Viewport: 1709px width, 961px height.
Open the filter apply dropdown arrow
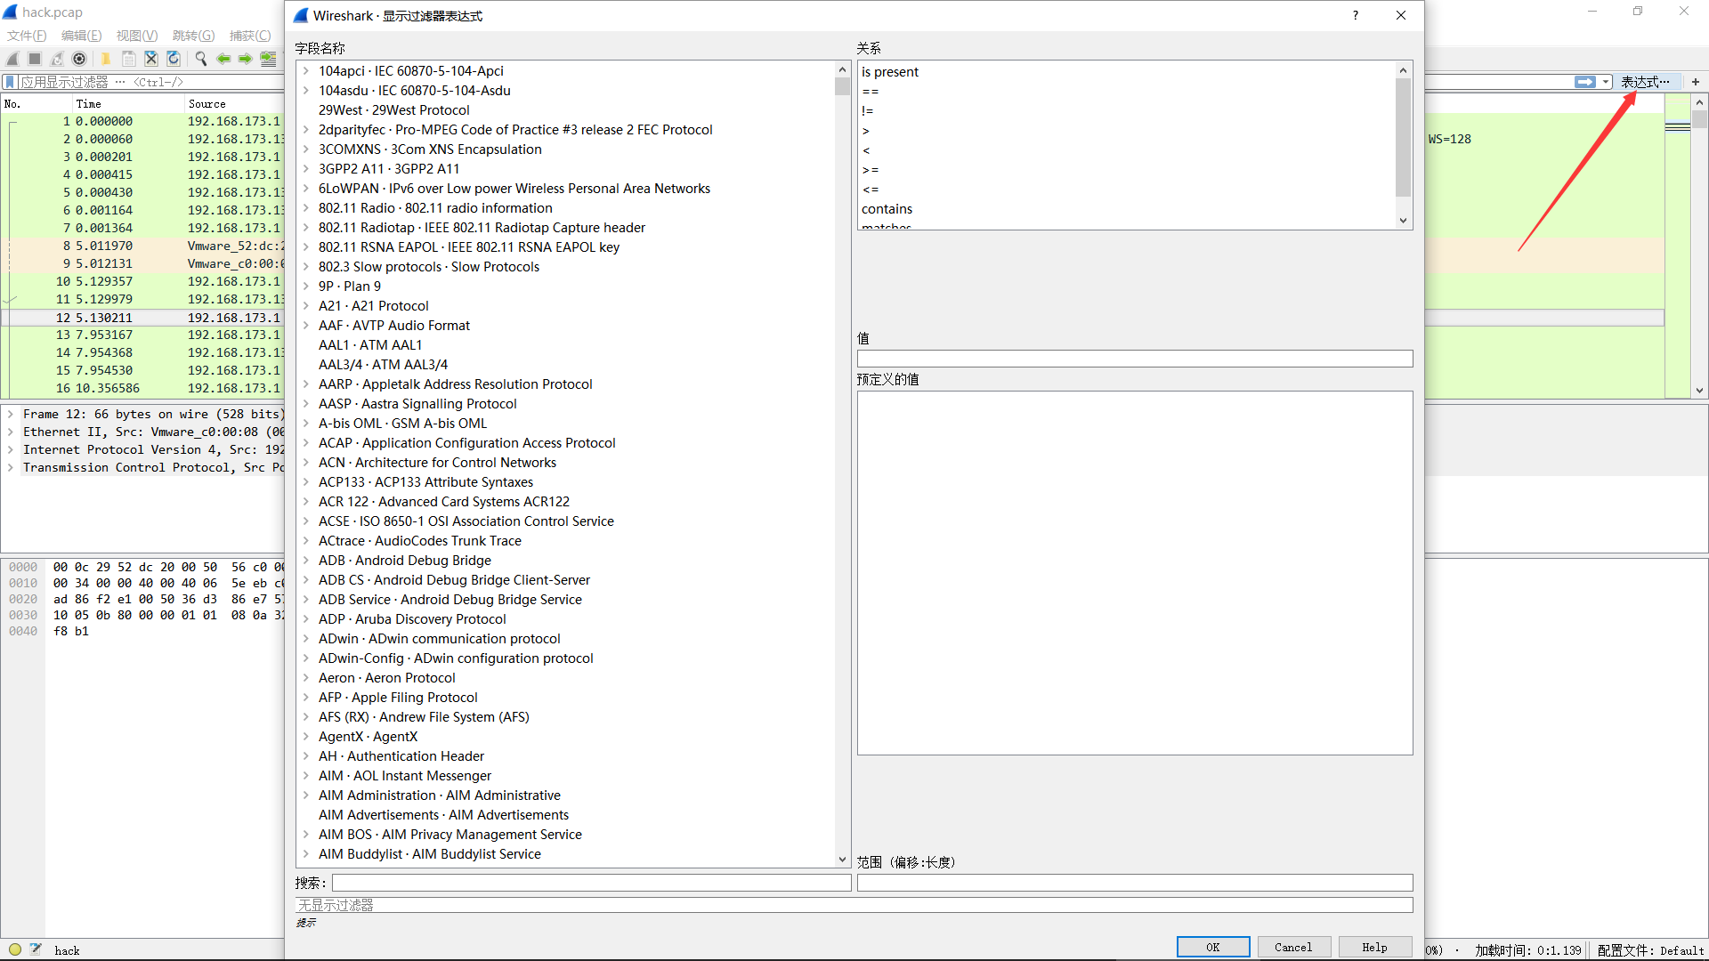pos(1604,81)
